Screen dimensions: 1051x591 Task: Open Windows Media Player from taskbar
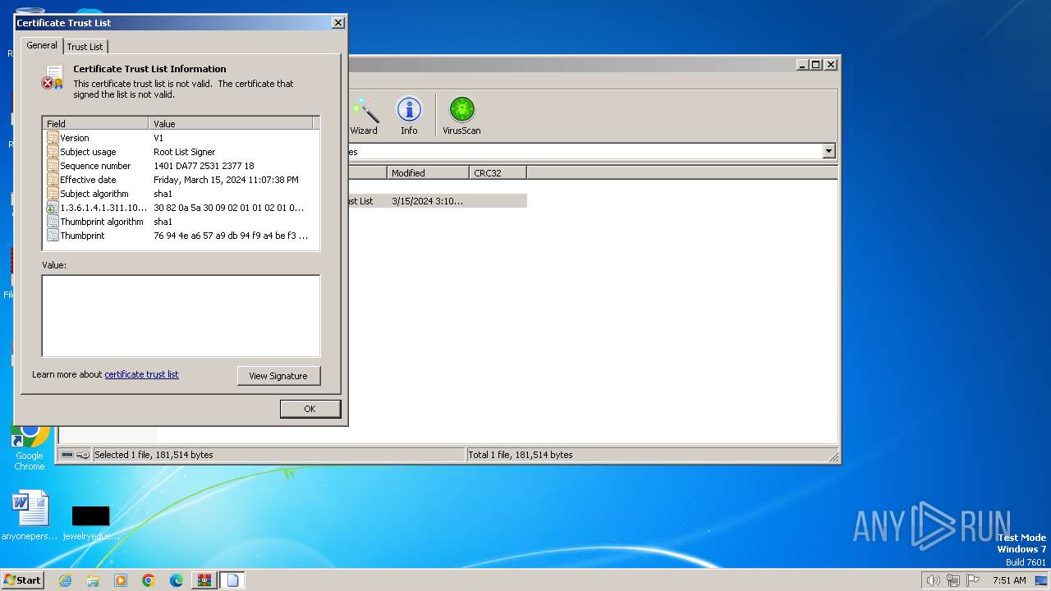point(121,580)
